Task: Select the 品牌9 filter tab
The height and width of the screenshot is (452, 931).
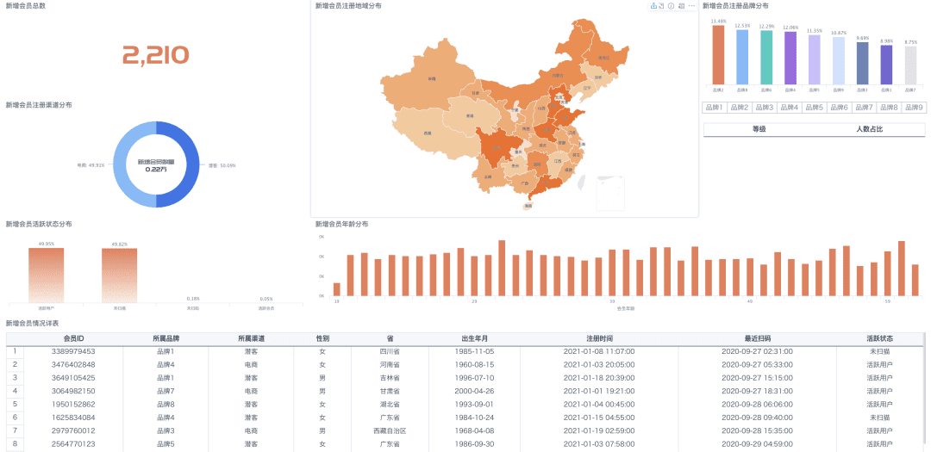Action: pyautogui.click(x=913, y=108)
